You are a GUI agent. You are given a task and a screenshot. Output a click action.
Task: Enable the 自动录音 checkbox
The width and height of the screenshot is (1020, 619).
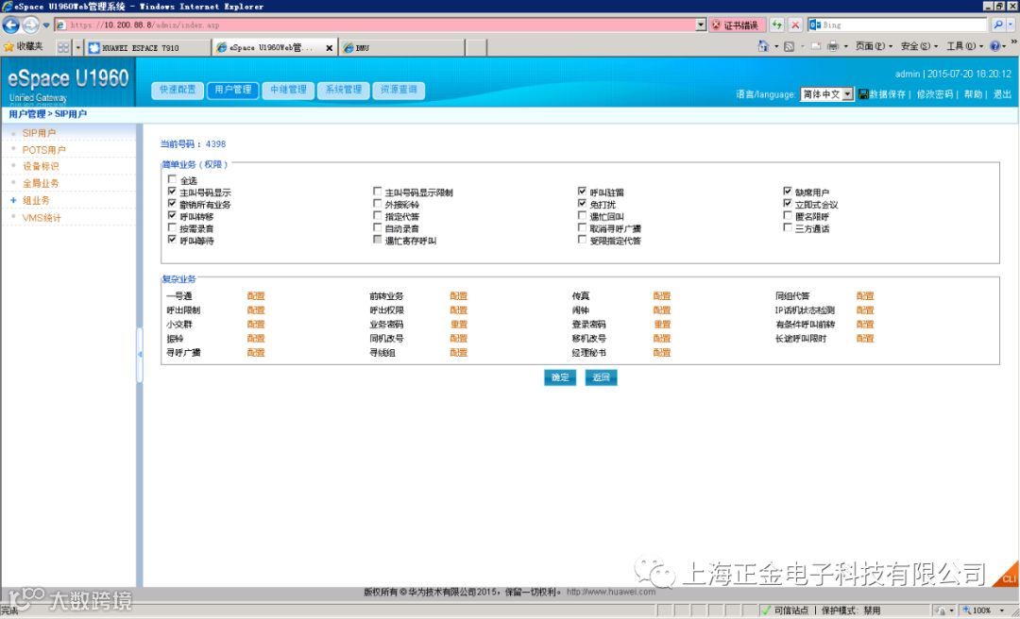click(377, 227)
